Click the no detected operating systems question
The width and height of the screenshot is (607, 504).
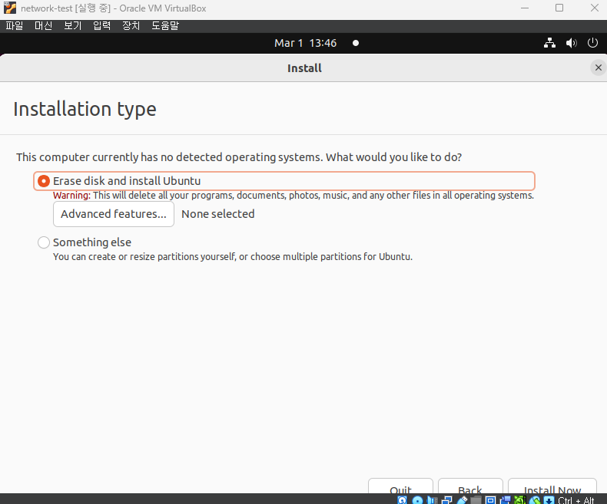click(239, 157)
